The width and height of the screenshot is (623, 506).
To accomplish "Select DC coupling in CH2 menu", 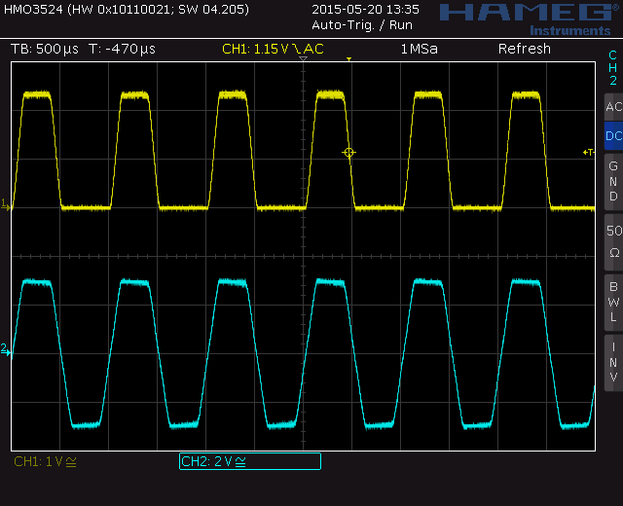I will pyautogui.click(x=612, y=136).
